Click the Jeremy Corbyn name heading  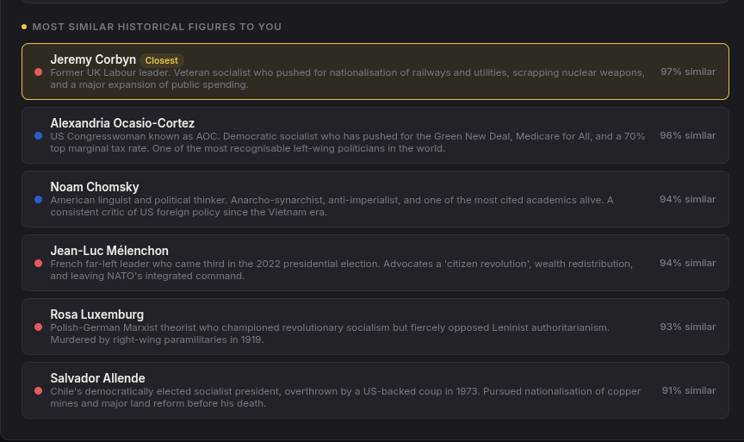pos(93,59)
